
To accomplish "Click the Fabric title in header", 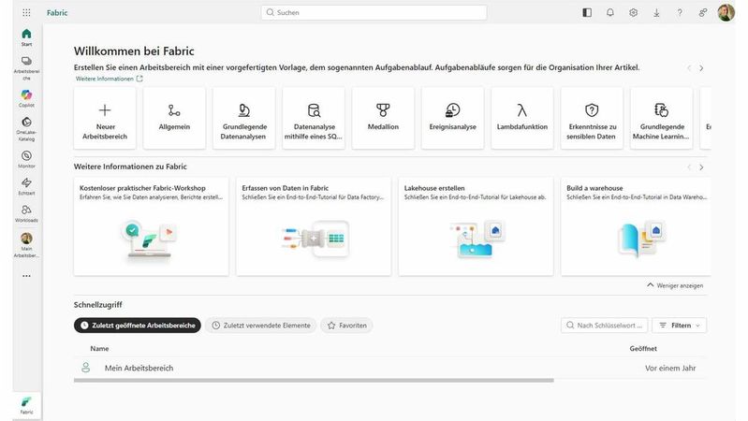I will [57, 13].
